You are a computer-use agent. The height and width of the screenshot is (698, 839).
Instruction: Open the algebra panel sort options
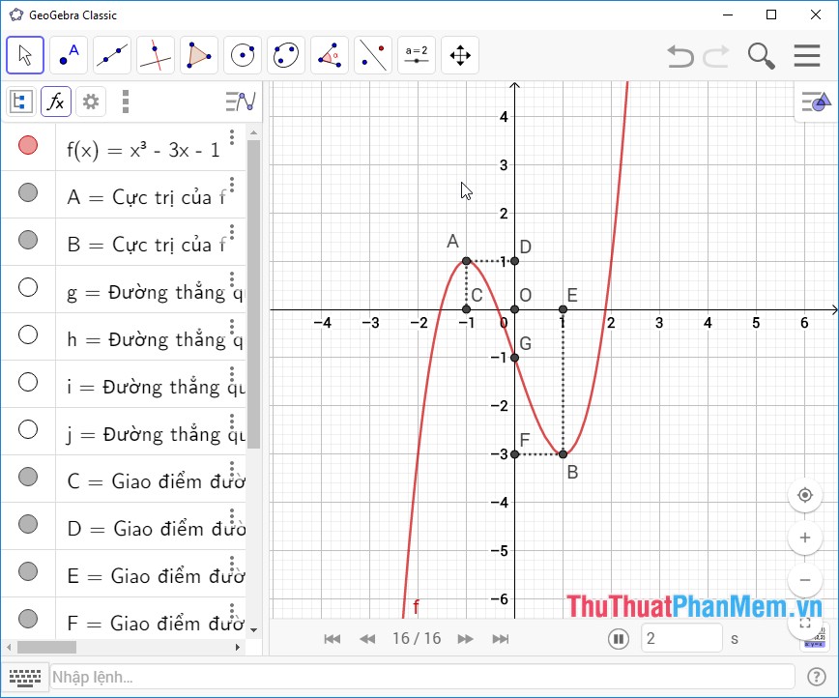(239, 101)
